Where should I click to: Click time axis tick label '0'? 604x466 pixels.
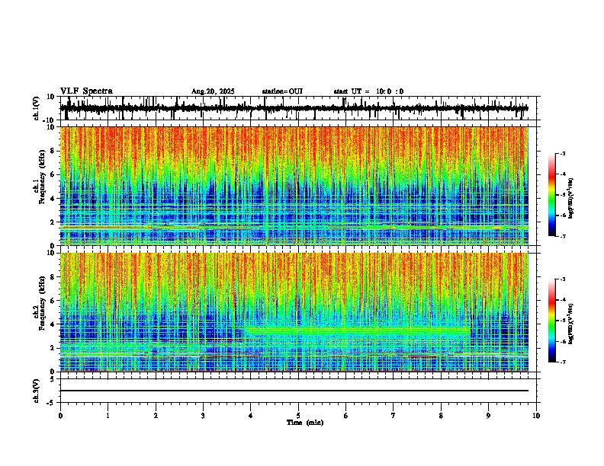60,416
